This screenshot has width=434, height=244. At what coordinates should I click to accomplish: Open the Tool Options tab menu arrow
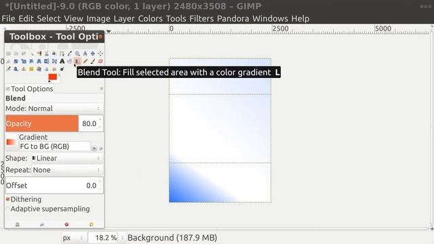(102, 89)
